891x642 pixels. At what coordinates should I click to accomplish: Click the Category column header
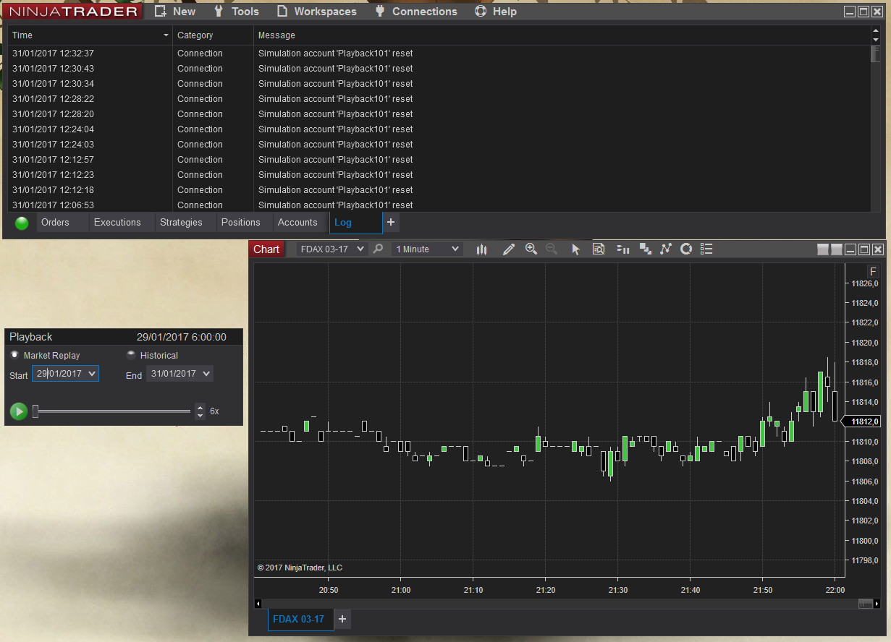click(x=213, y=35)
